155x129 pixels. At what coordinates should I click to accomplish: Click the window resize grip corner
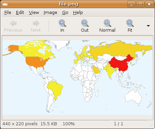click(151, 125)
